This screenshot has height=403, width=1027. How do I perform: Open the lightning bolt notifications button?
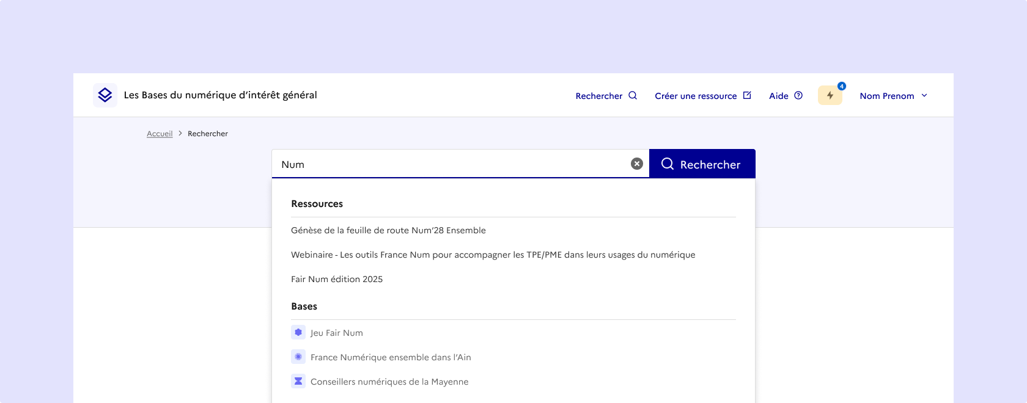(x=830, y=95)
